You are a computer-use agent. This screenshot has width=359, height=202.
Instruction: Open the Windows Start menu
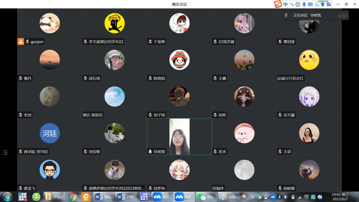pos(7,197)
